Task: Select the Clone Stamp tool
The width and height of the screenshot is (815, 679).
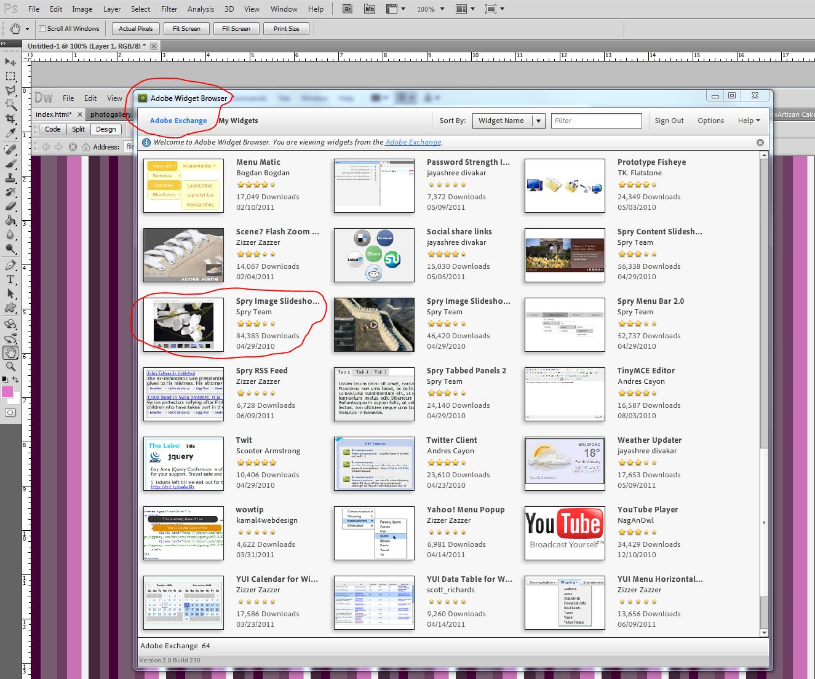Action: pyautogui.click(x=10, y=178)
